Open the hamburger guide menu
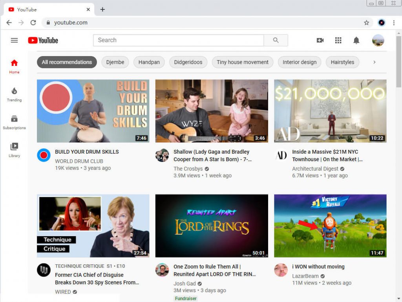Viewport: 402px width, 302px height. 15,40
